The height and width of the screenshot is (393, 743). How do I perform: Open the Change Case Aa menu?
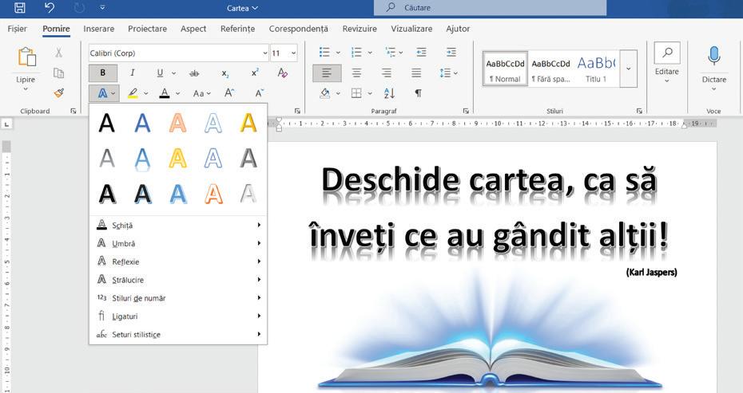click(x=201, y=93)
